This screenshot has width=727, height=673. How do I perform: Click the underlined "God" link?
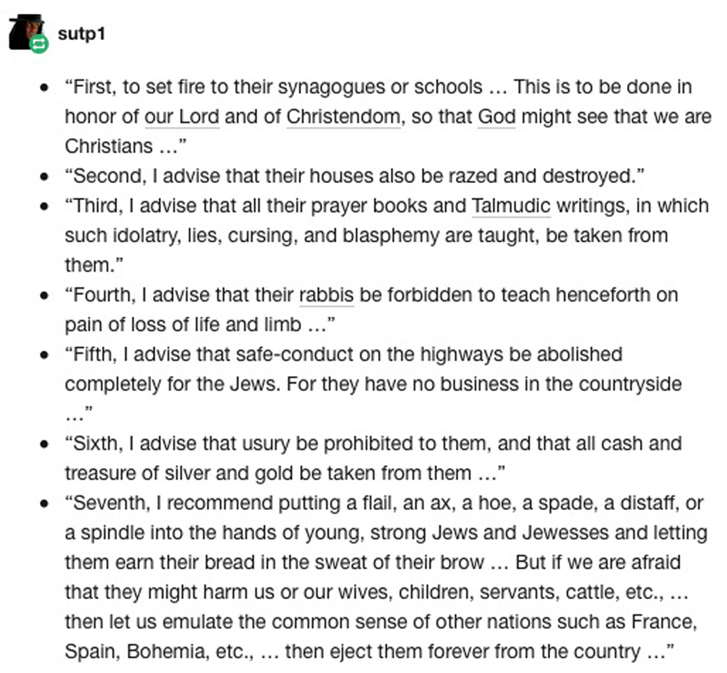point(497,117)
